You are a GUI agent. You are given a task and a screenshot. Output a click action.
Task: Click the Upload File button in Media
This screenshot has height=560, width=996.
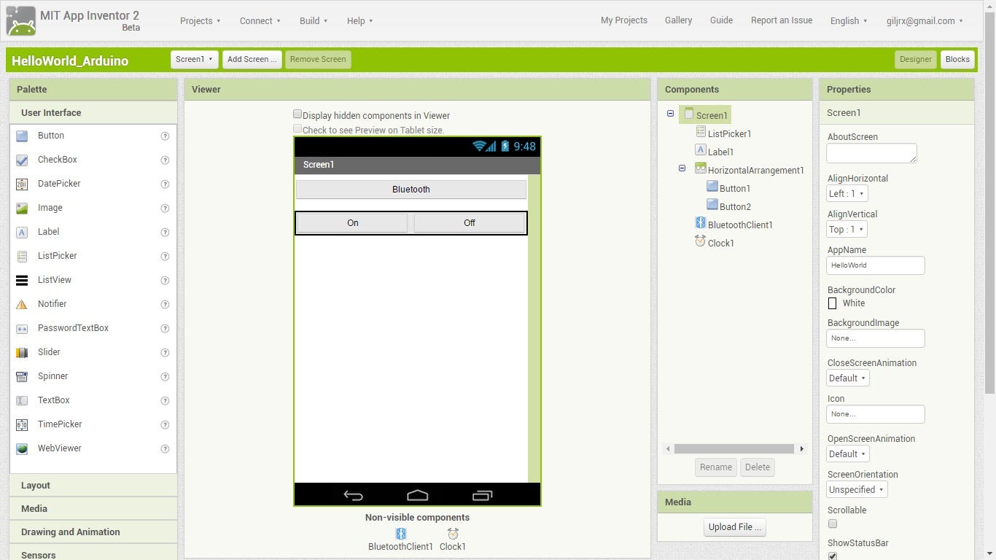[734, 526]
